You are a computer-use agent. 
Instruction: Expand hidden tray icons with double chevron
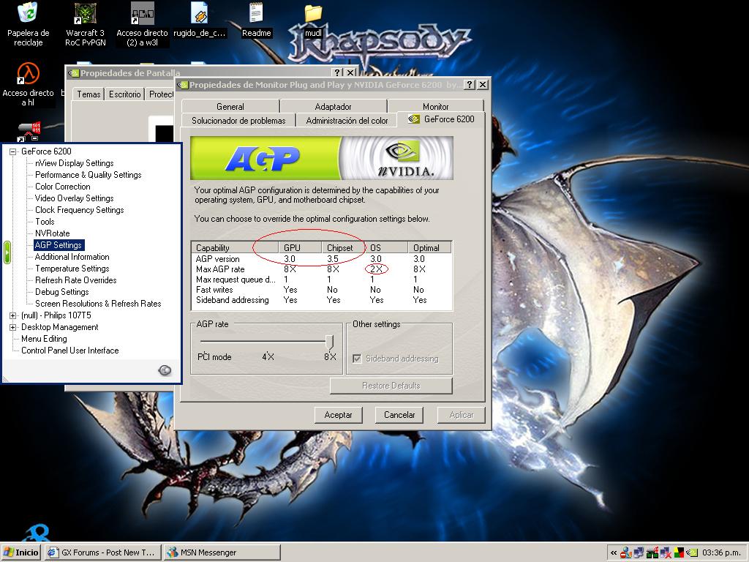pyautogui.click(x=614, y=553)
